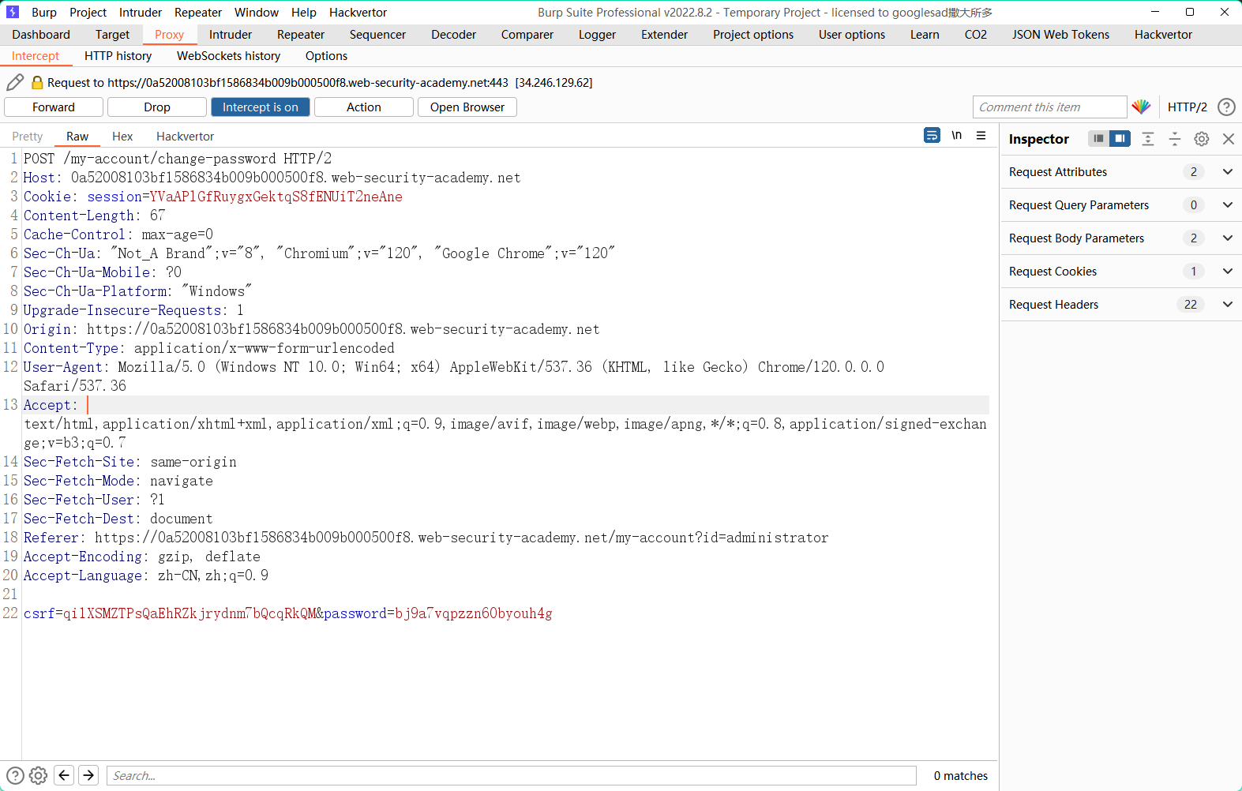Open the help icon next to HTTP/2
The height and width of the screenshot is (791, 1242).
1226,107
